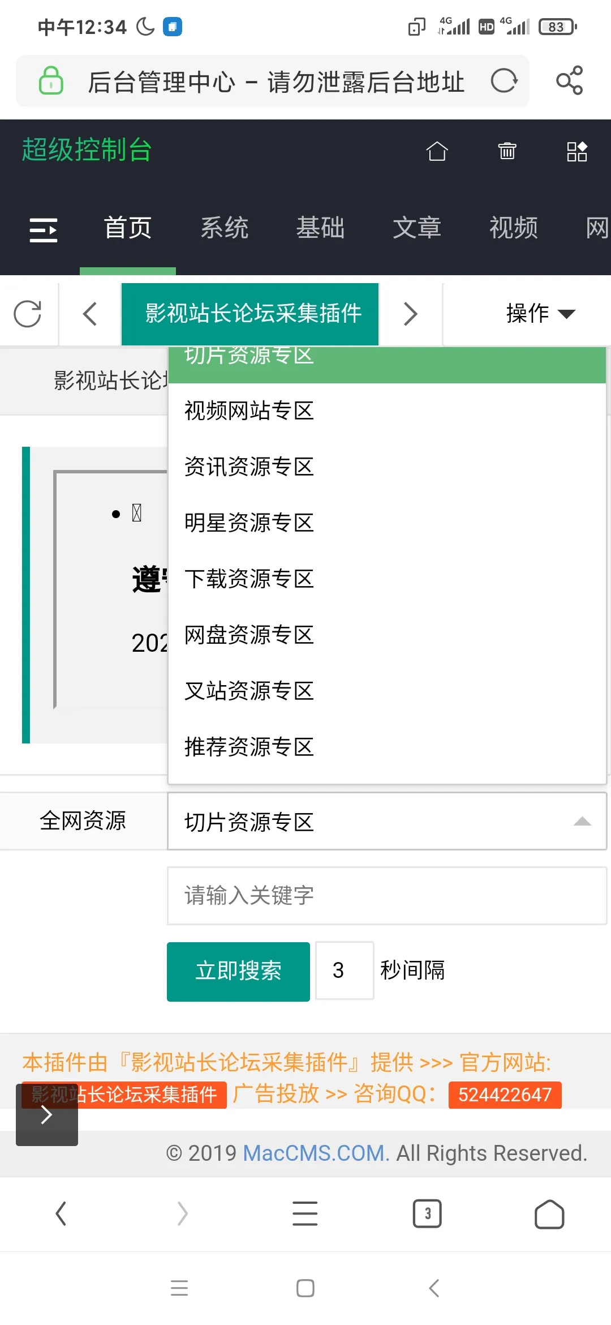Click the trash clear-cache icon in header

[507, 151]
